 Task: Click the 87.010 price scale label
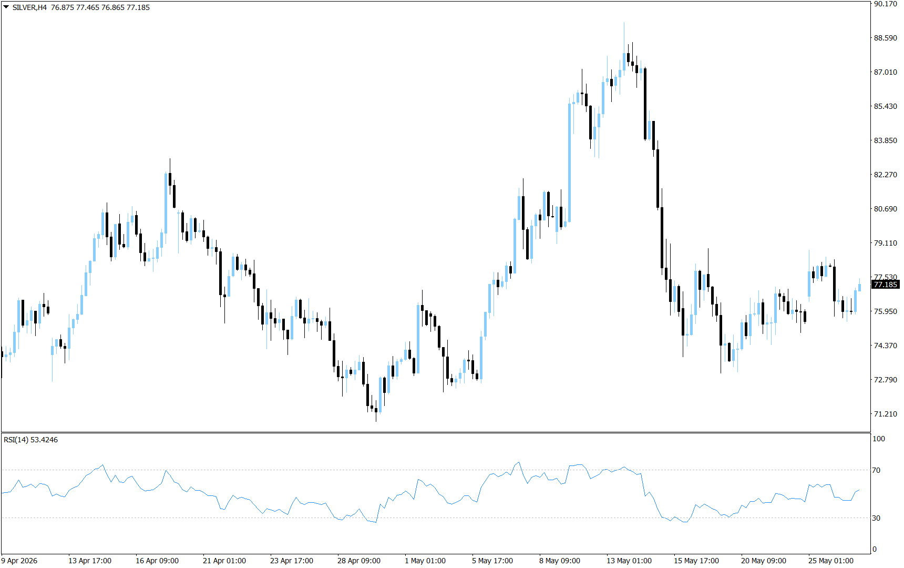886,72
